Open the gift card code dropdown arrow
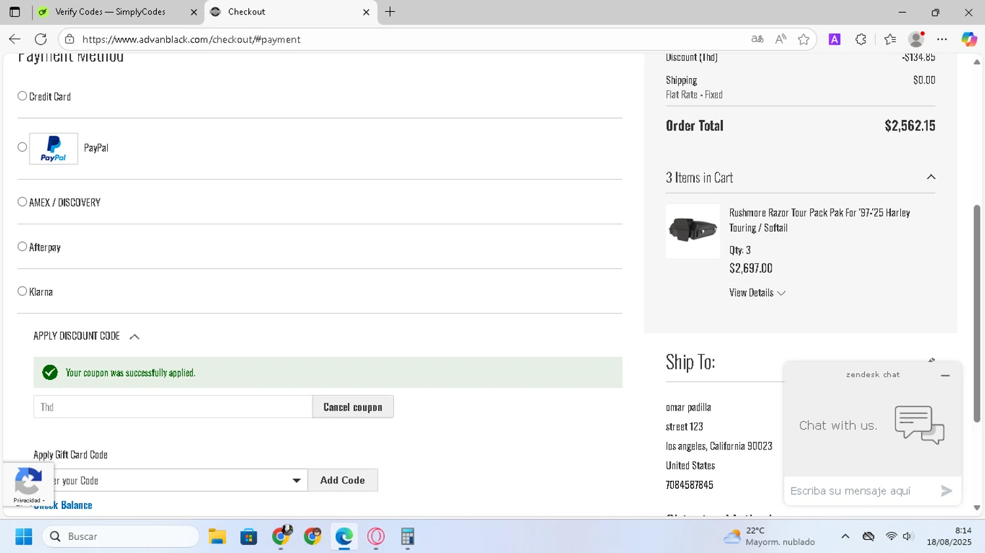The image size is (985, 553). [296, 480]
